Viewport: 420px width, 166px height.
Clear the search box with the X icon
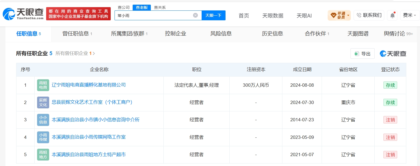pos(195,15)
